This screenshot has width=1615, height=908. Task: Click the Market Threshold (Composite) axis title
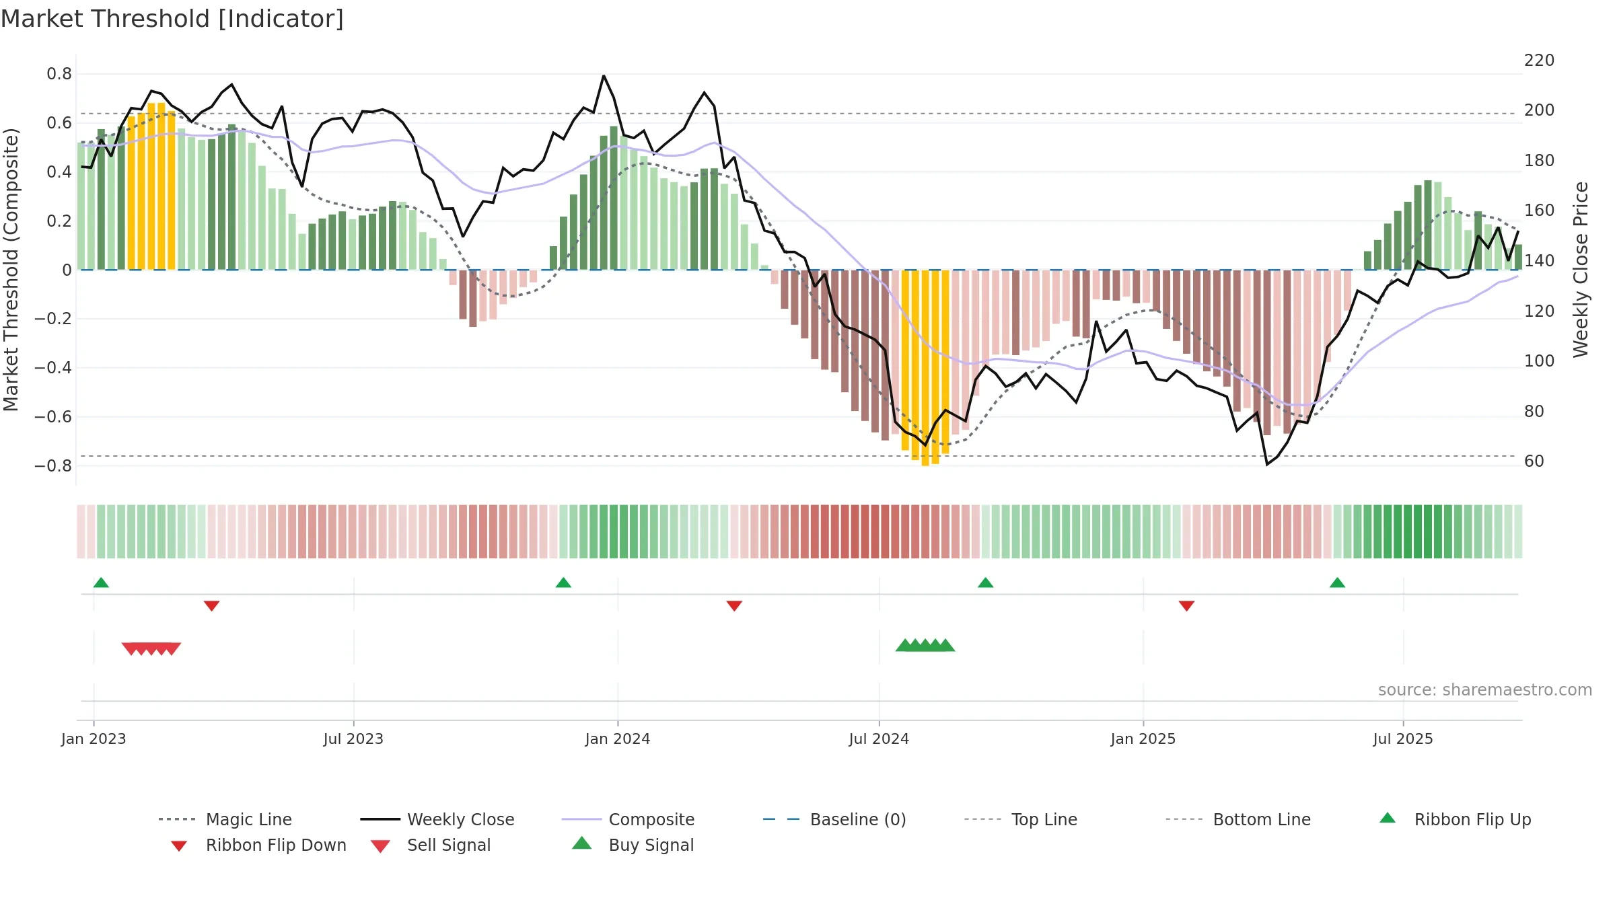click(11, 269)
